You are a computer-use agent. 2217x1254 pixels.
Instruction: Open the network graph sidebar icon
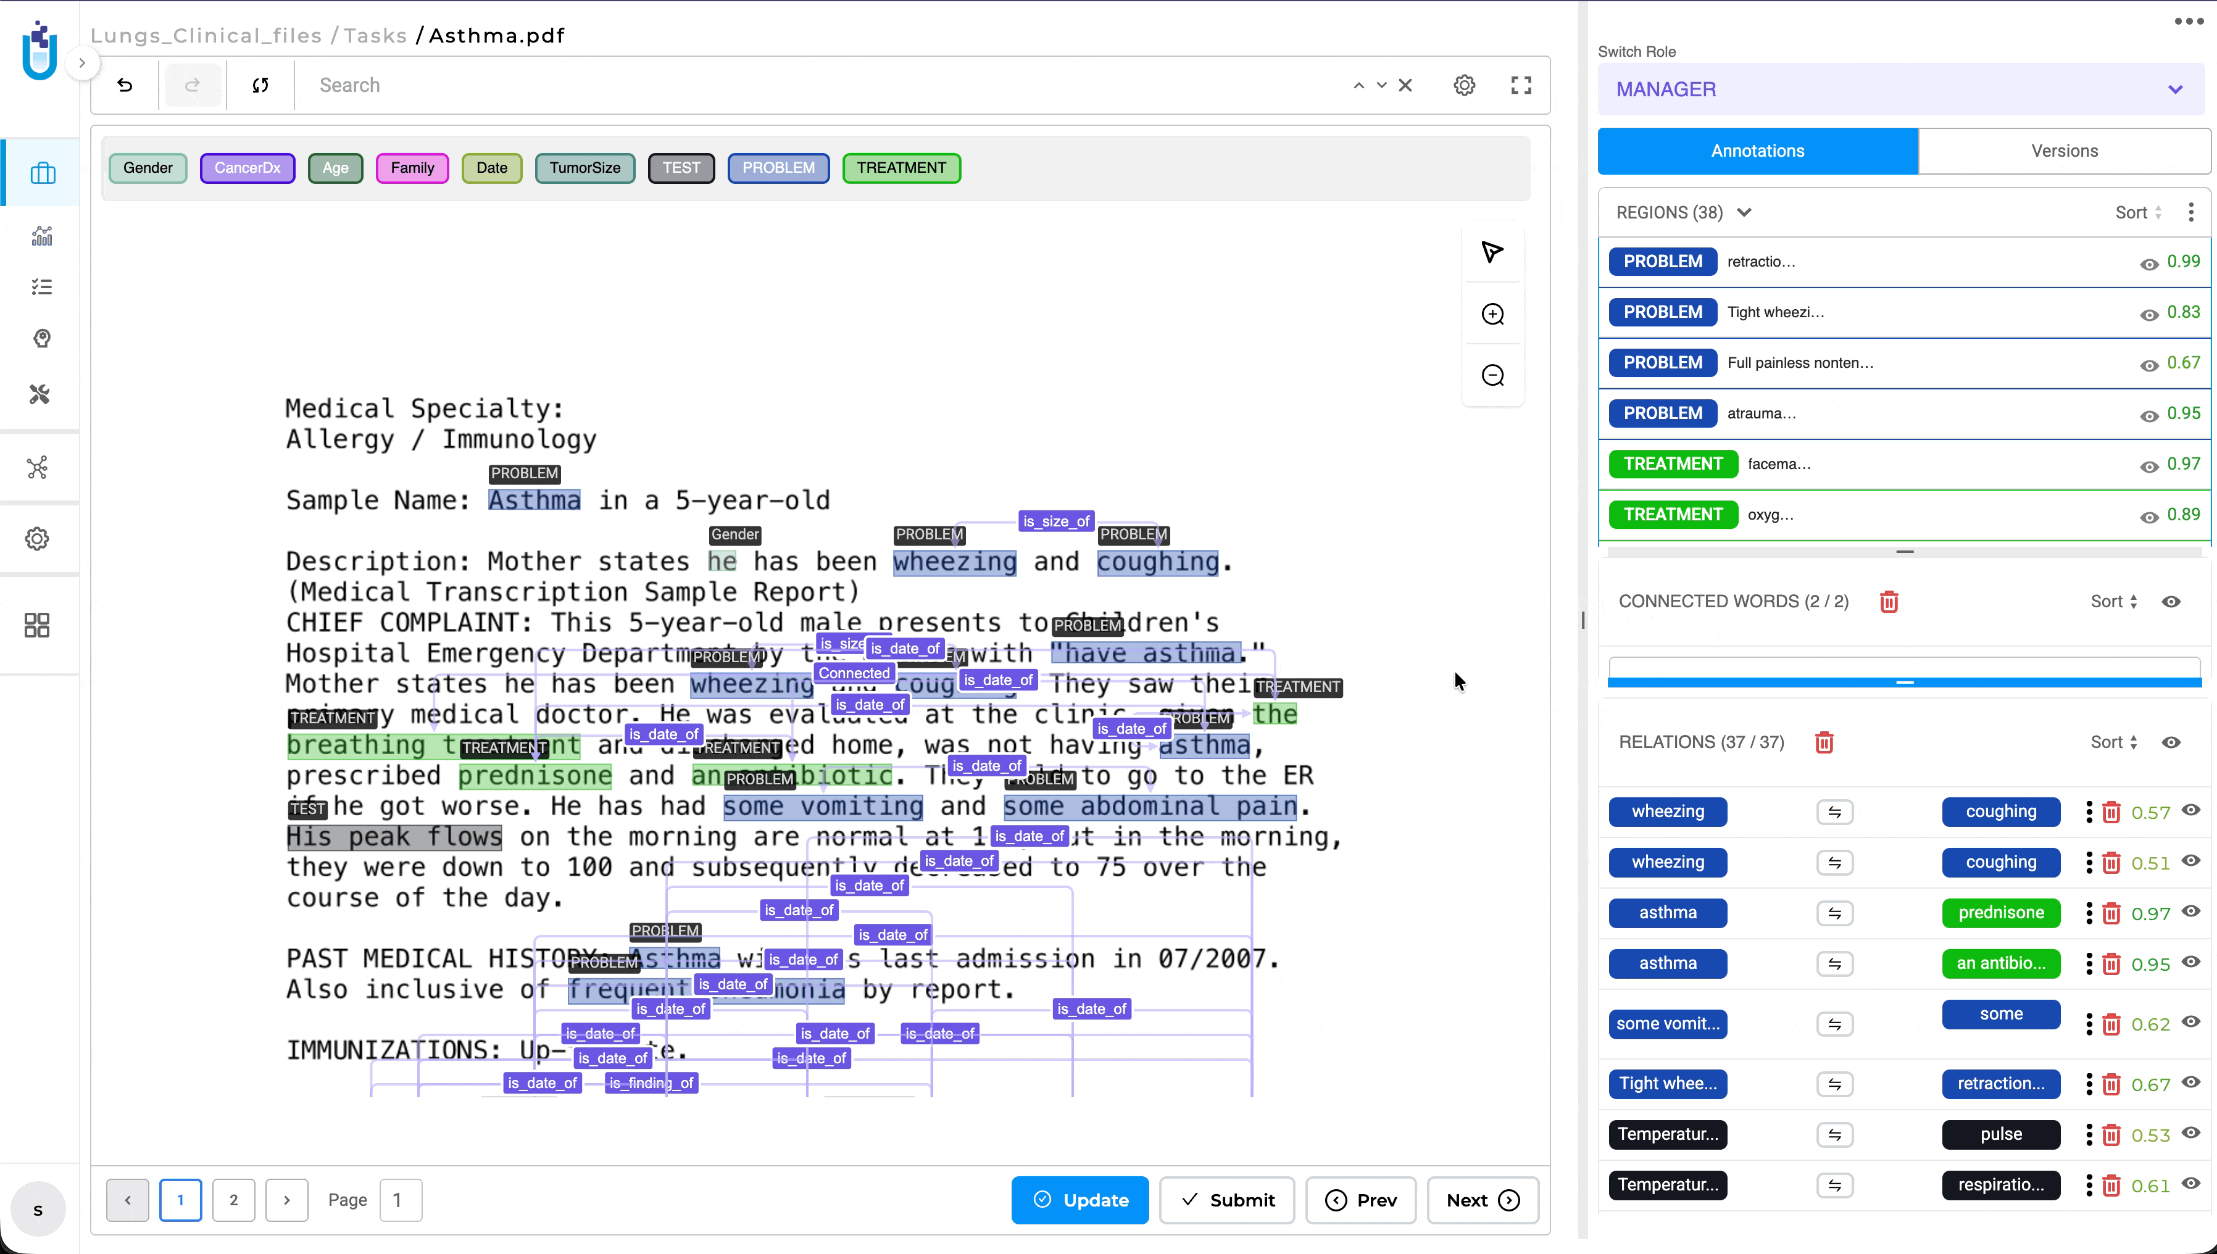click(37, 467)
